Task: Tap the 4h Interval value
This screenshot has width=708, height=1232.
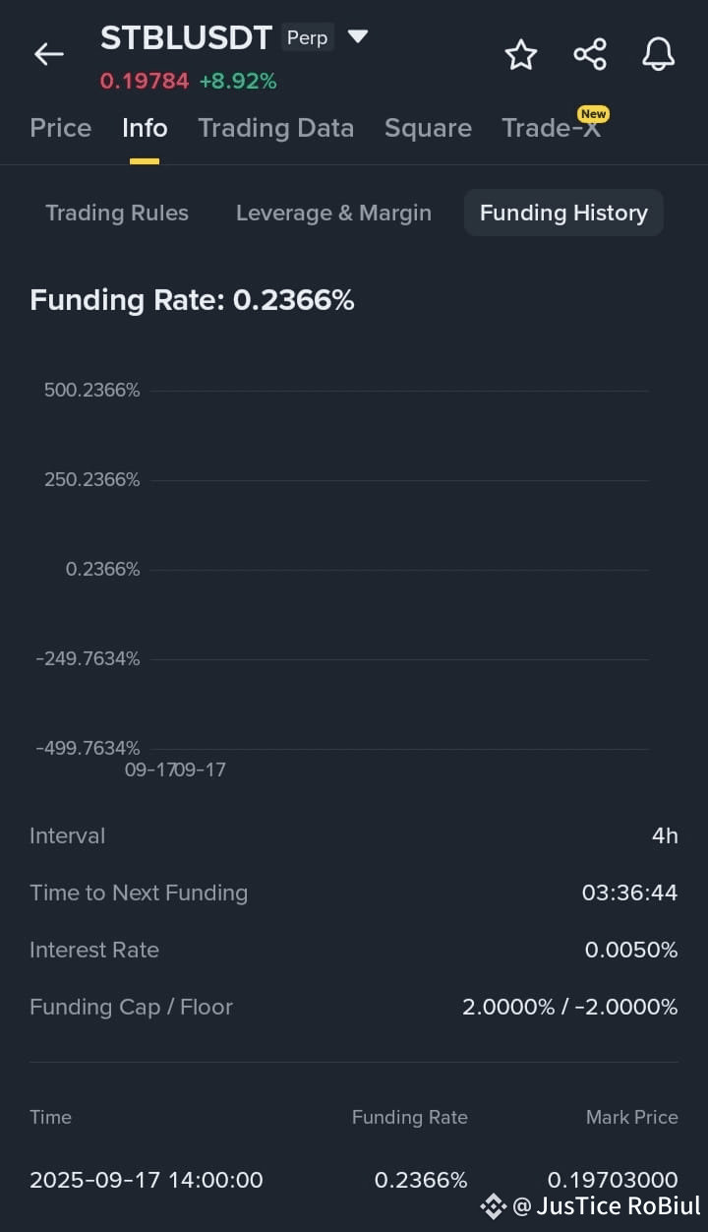Action: point(665,835)
